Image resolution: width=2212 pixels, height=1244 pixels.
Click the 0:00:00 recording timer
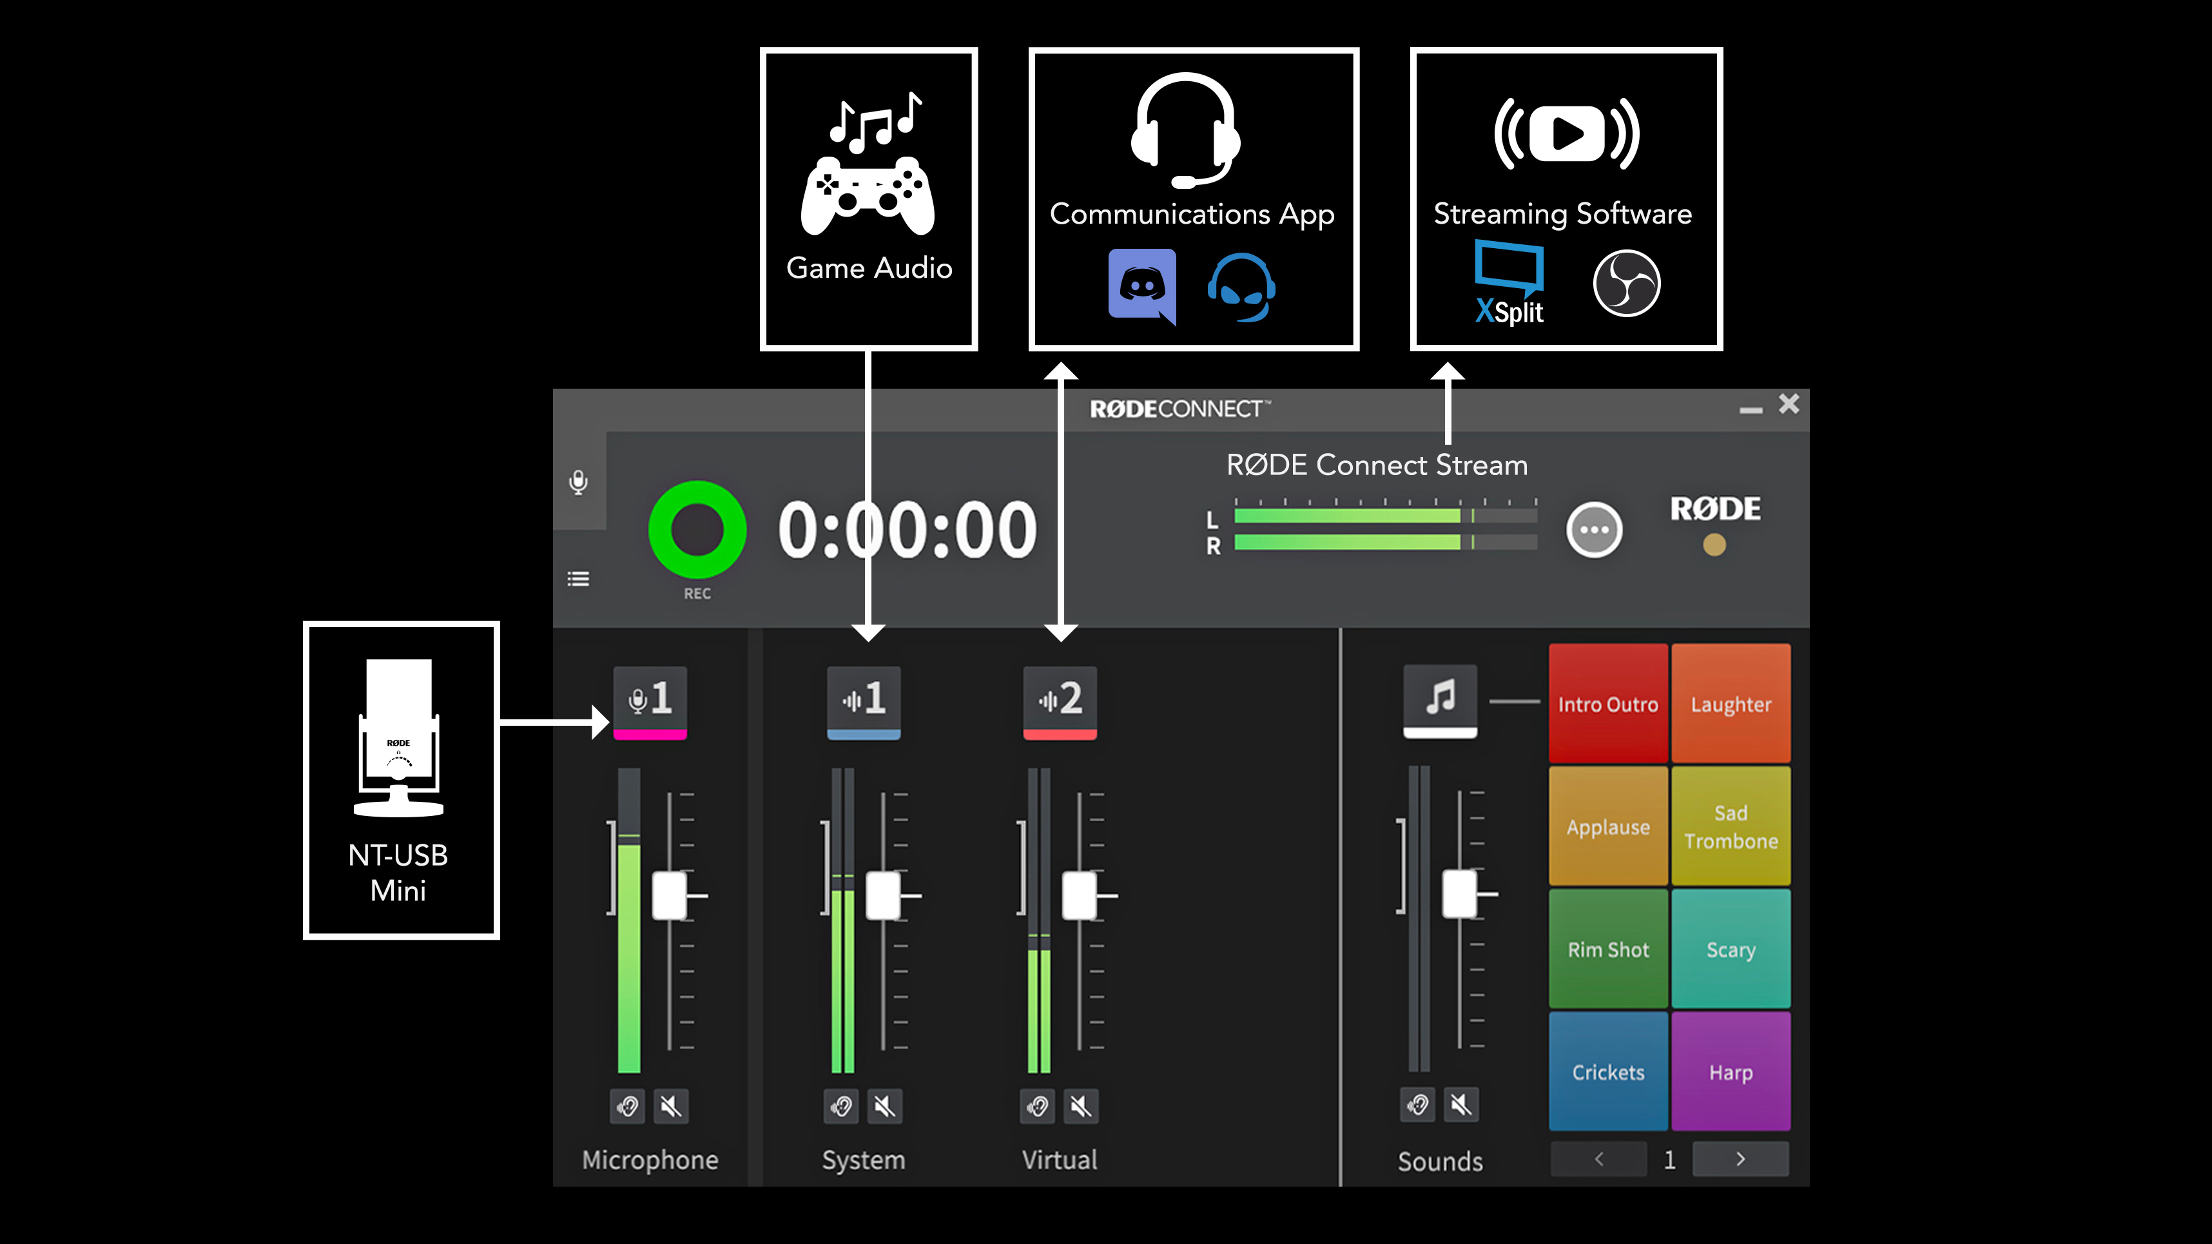tap(907, 530)
